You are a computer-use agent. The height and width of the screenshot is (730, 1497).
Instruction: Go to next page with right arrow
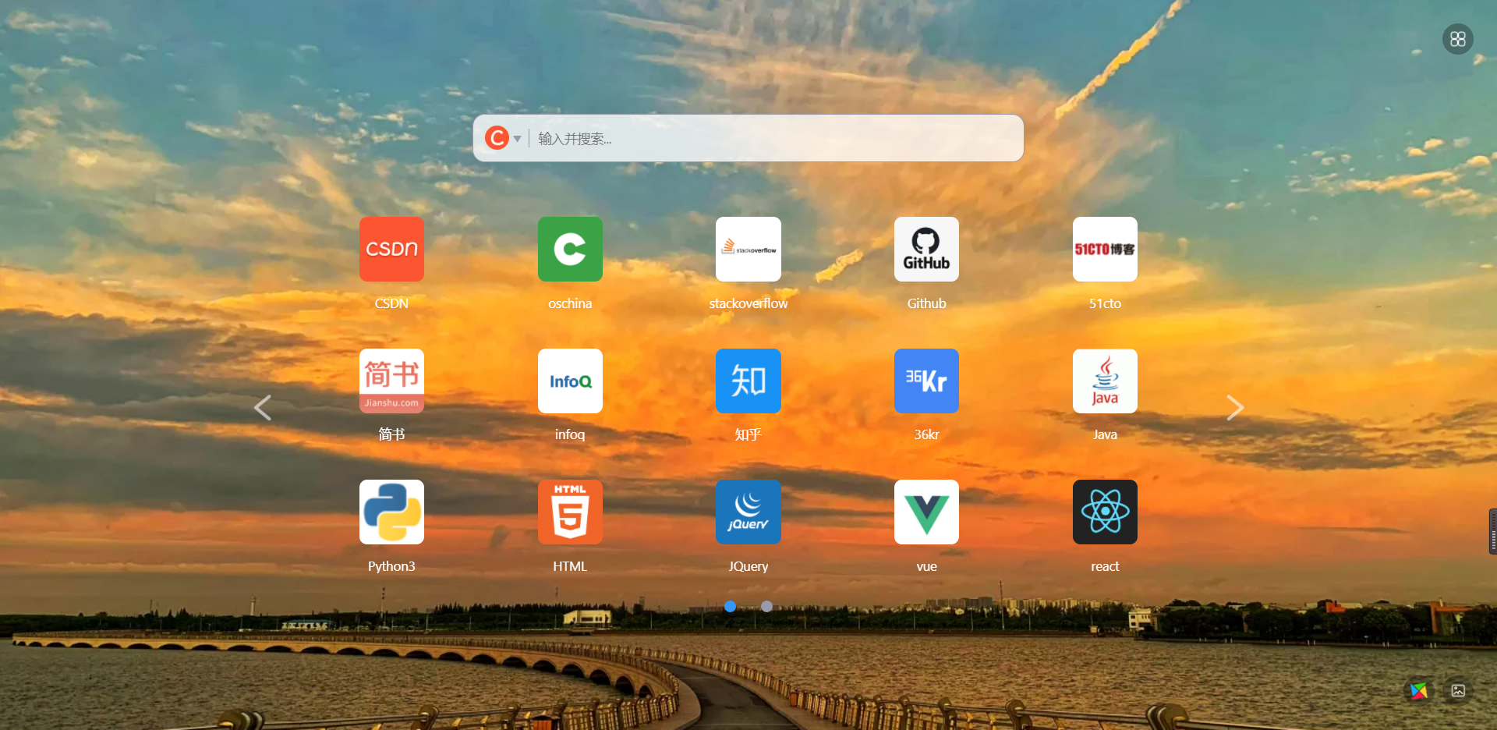(1235, 407)
